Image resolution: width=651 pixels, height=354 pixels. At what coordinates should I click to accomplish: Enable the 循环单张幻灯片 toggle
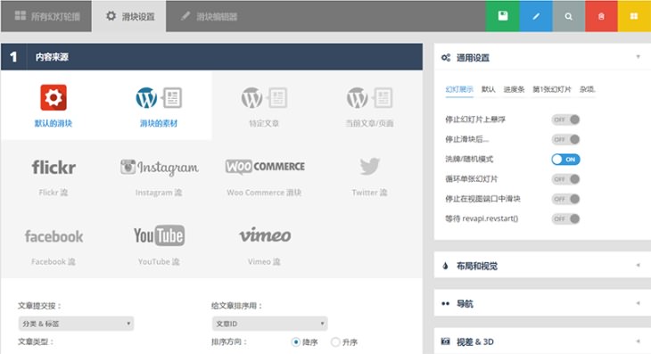(565, 179)
